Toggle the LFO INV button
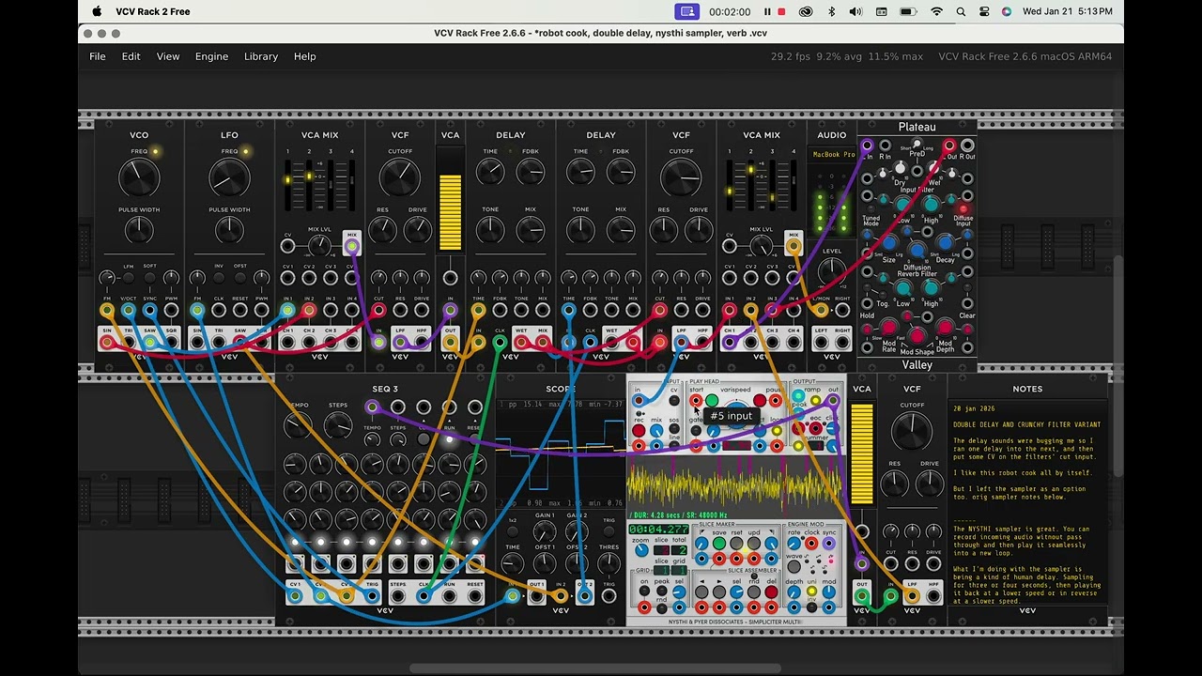 coord(219,277)
